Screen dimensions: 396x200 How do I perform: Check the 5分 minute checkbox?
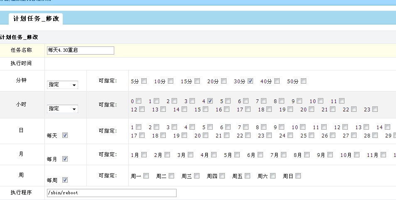click(x=144, y=81)
